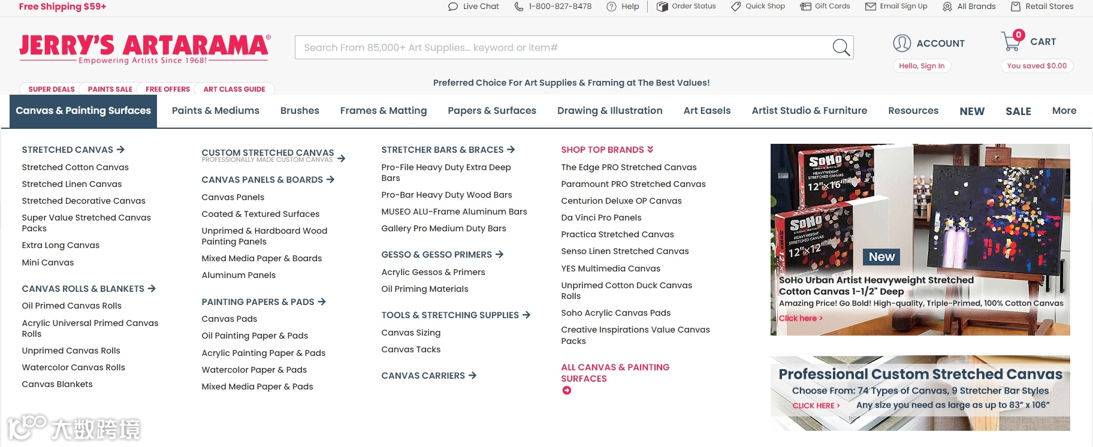Image resolution: width=1093 pixels, height=447 pixels.
Task: Click the Super Deals button
Action: pos(52,89)
